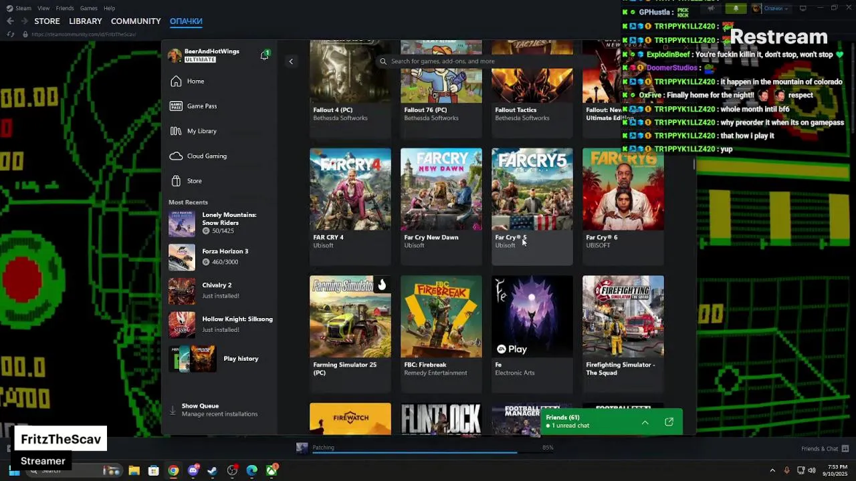Open Chivalry 2 recent entry
Viewport: 856px width, 481px height.
tap(221, 291)
